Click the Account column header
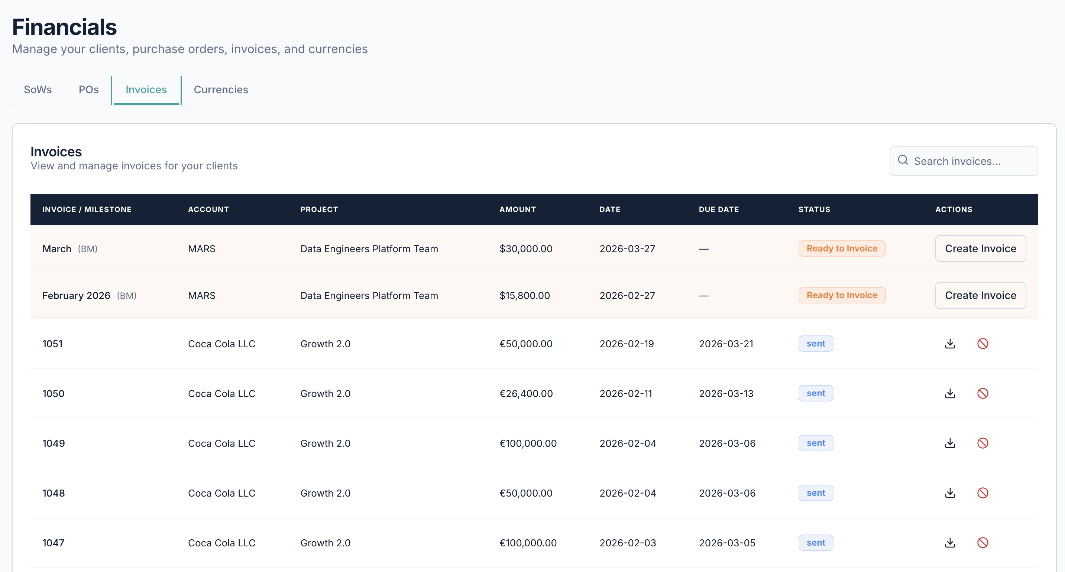Image resolution: width=1065 pixels, height=572 pixels. tap(208, 209)
